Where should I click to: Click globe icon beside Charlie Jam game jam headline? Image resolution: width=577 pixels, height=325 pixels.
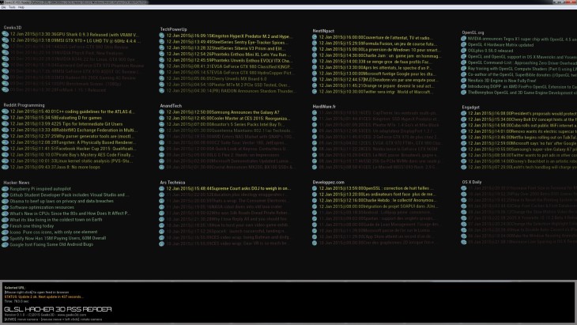tap(315, 55)
